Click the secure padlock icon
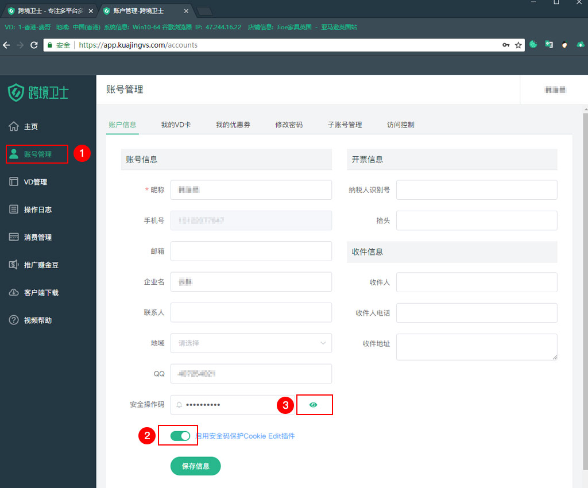Viewport: 588px width, 488px height. [50, 45]
